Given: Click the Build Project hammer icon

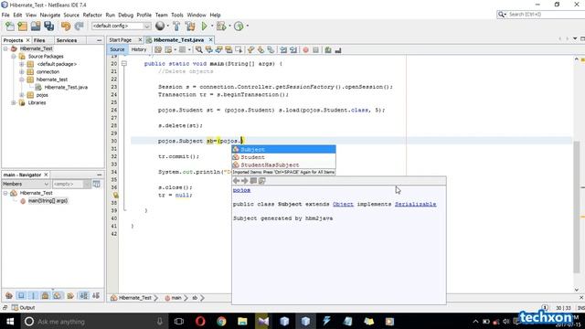Looking at the screenshot, I should click(x=176, y=27).
